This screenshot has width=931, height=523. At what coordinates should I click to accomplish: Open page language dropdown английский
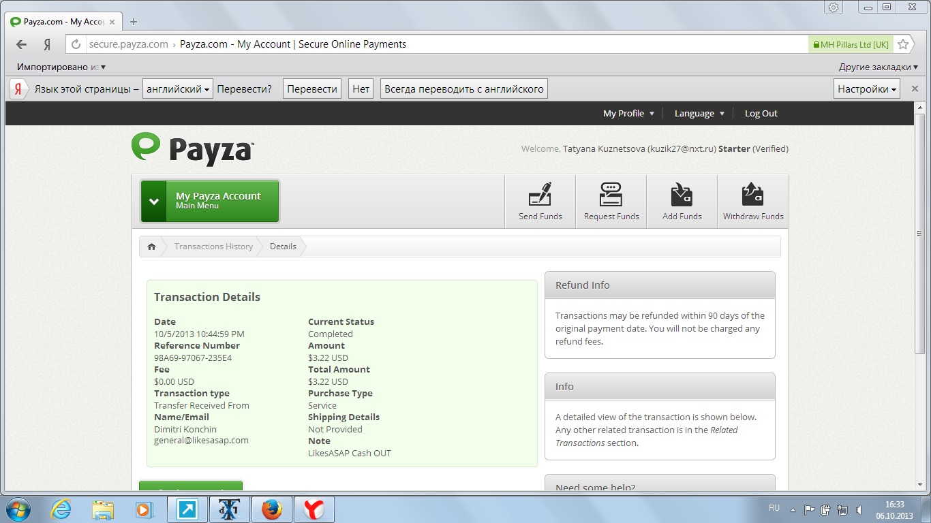pyautogui.click(x=177, y=89)
